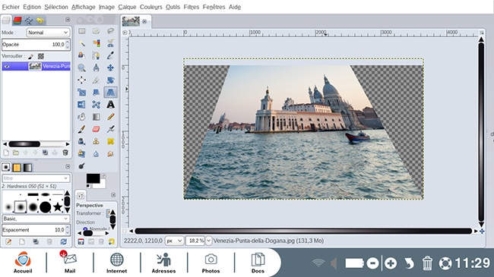Select the Bucket Fill tool
The height and width of the screenshot is (277, 494).
[x=82, y=117]
